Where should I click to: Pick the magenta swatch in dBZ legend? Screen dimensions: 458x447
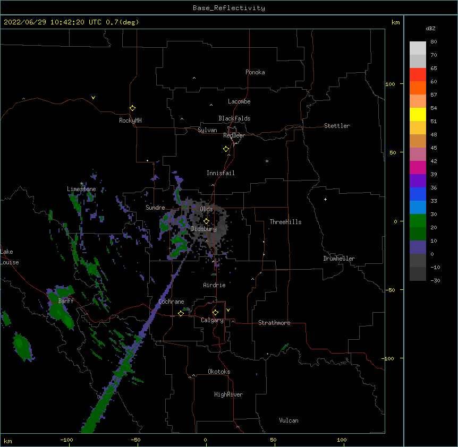418,167
